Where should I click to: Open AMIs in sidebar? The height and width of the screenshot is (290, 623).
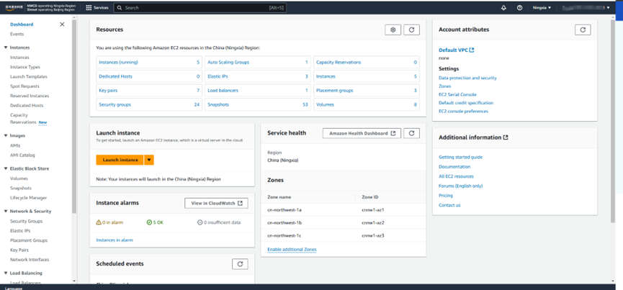pyautogui.click(x=15, y=145)
